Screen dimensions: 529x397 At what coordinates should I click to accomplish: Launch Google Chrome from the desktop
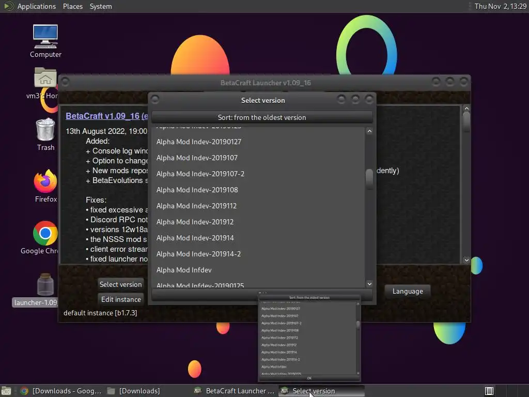[44, 238]
